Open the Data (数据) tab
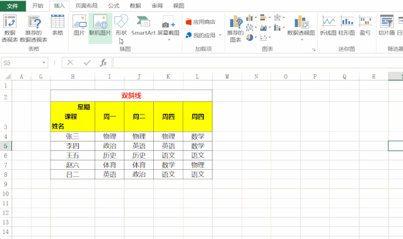The image size is (403, 239). pyautogui.click(x=135, y=6)
